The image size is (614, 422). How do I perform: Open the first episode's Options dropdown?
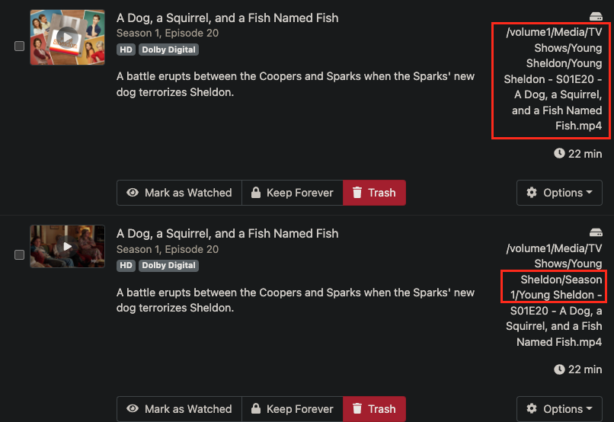(560, 193)
